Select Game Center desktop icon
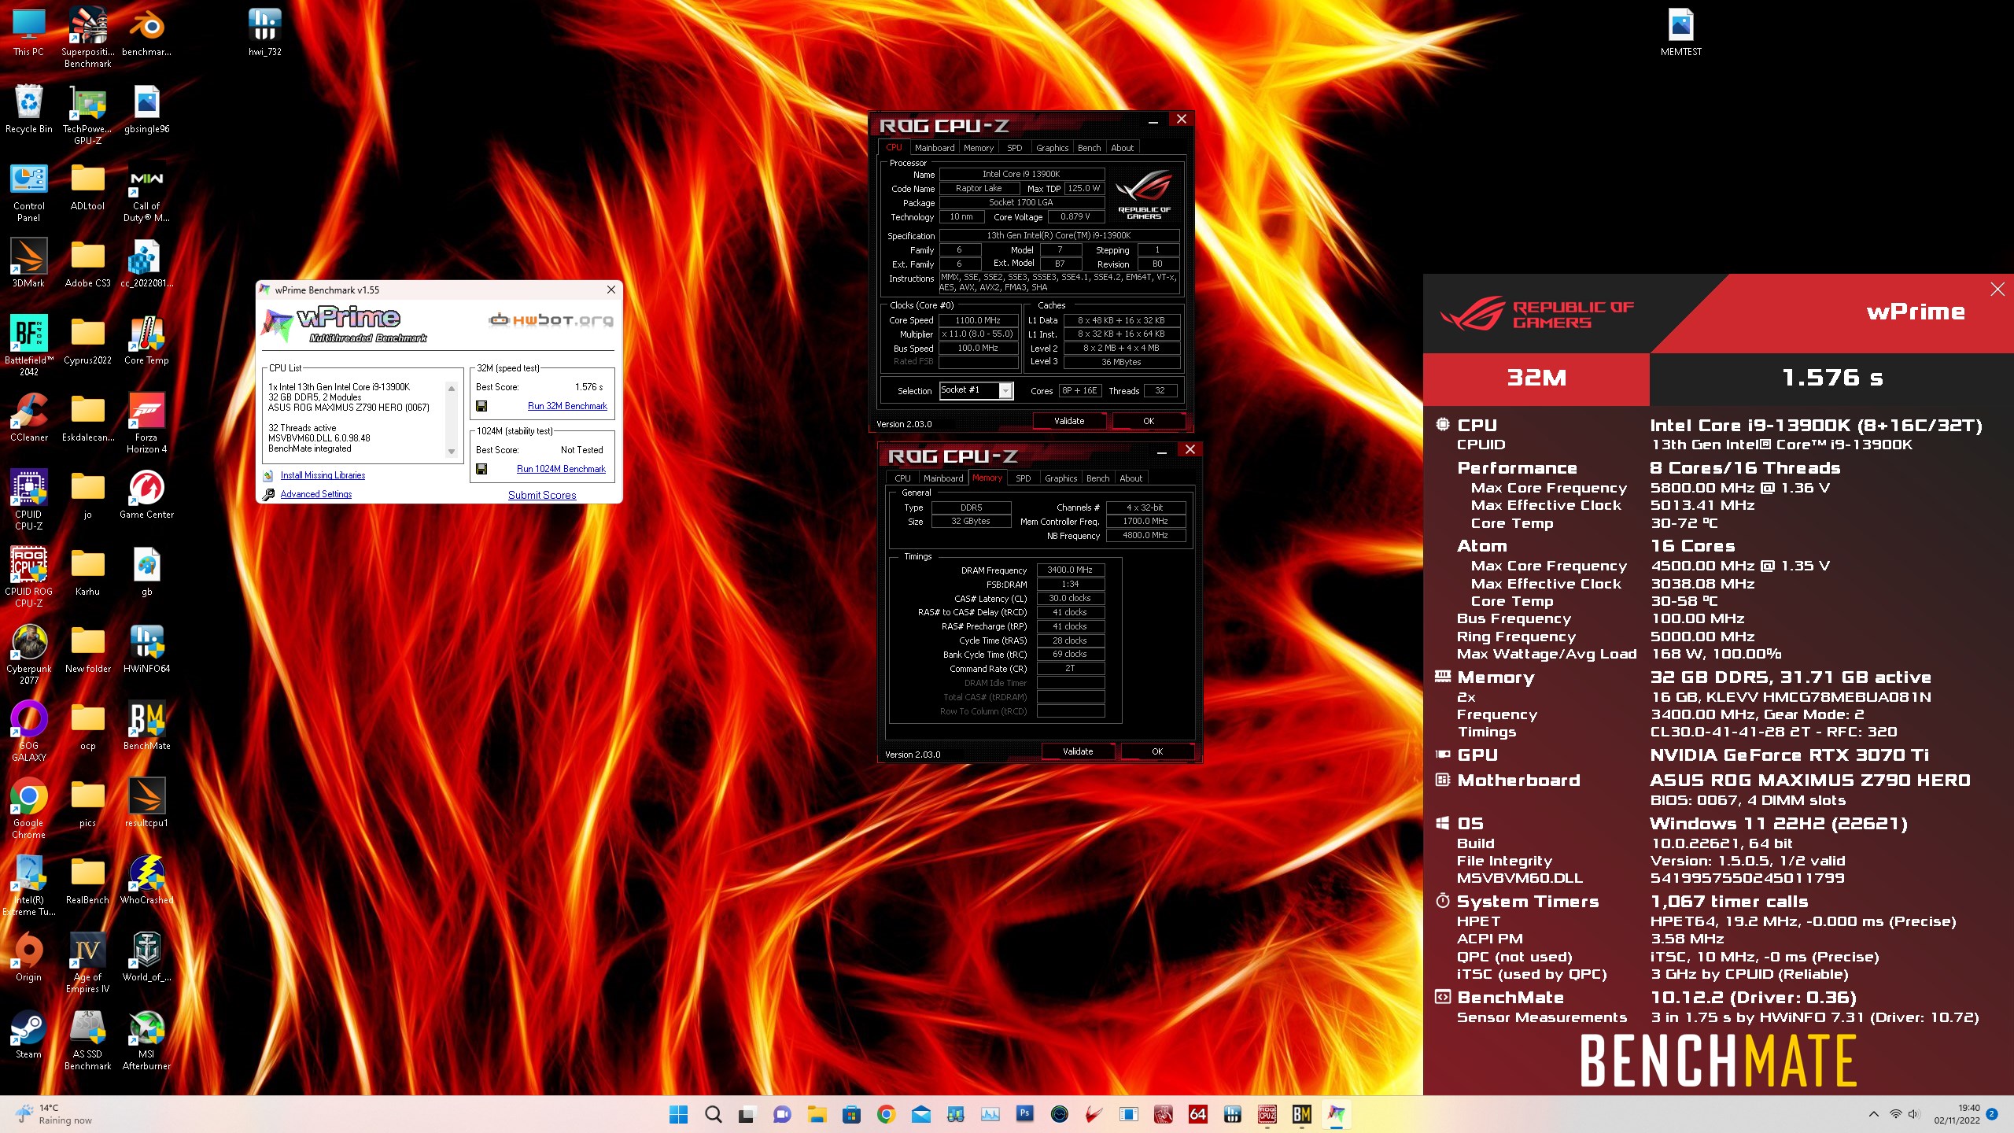The image size is (2014, 1133). [146, 495]
